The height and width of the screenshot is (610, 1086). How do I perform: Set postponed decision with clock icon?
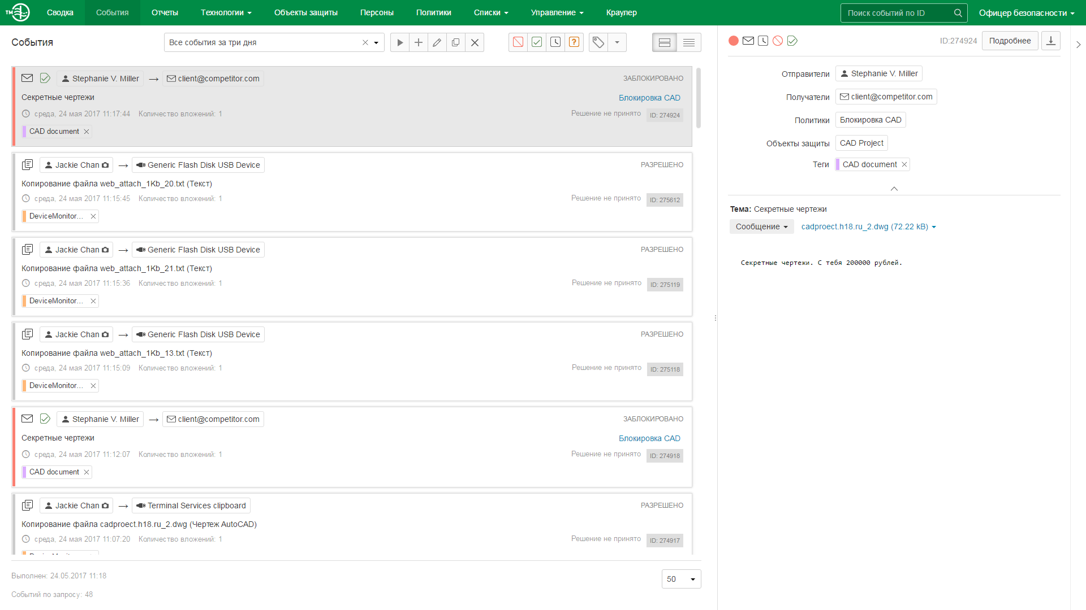tap(555, 42)
